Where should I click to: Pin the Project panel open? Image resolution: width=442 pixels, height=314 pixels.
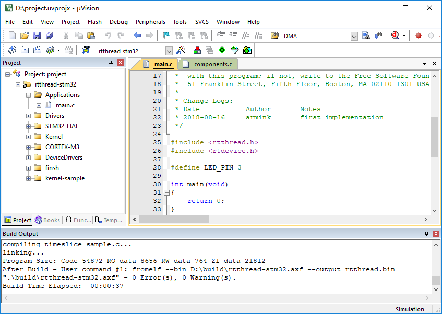click(111, 63)
